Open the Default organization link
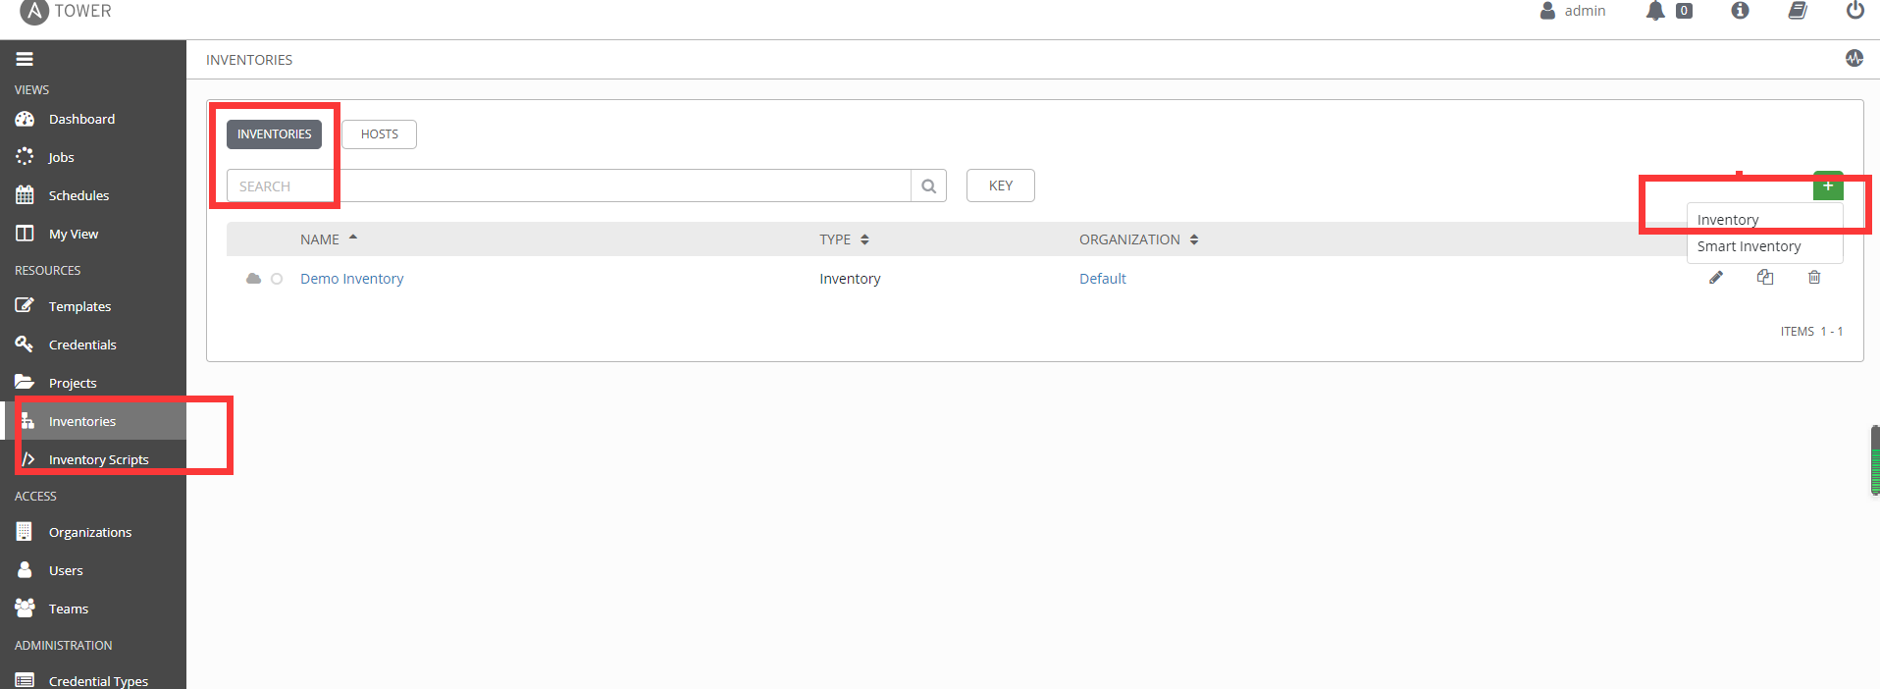 click(x=1103, y=279)
